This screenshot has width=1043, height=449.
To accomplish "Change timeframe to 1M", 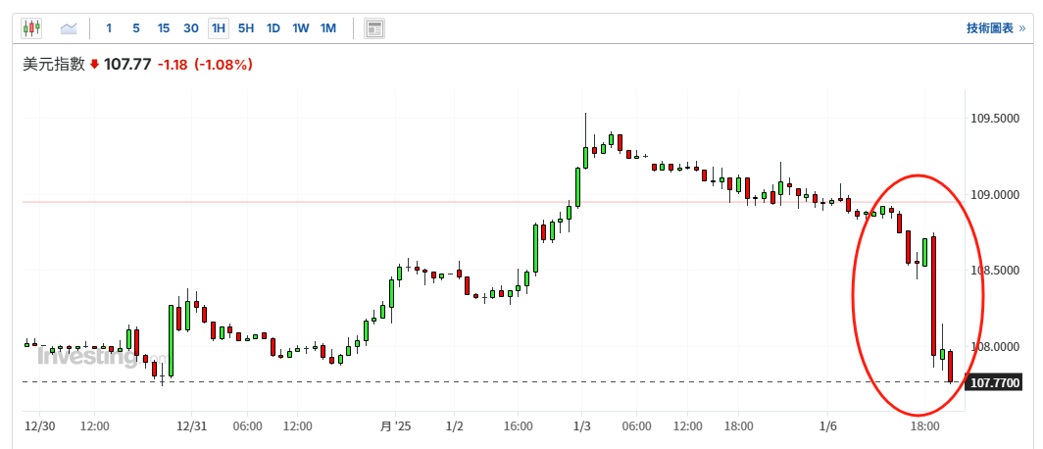I will click(x=327, y=28).
